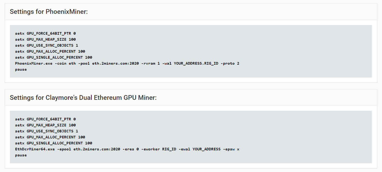This screenshot has height=172, width=382.
Task: Click GPU_MAX_ALLOC_PERCENT line in the PhoenixMiner block
Action: coord(50,51)
